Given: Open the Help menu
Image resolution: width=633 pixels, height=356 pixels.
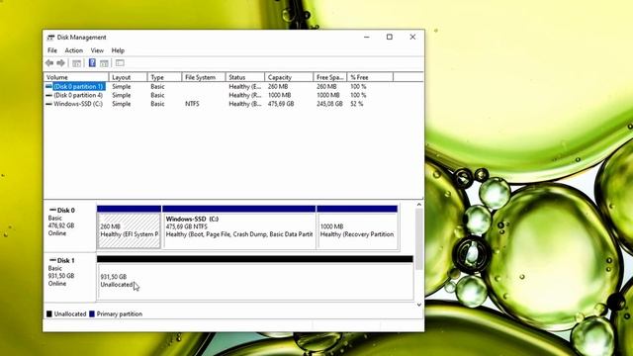Looking at the screenshot, I should [118, 50].
